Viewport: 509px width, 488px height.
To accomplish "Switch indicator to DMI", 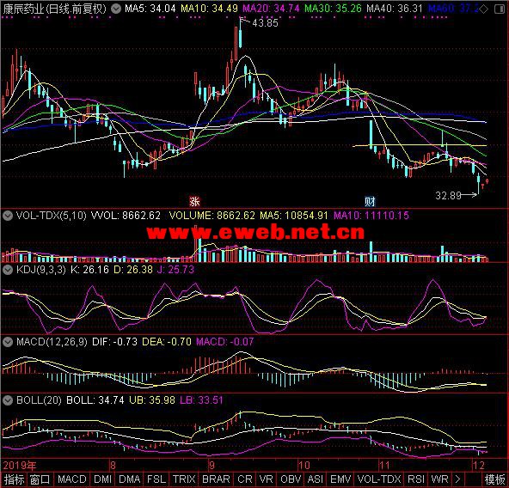I will tap(102, 479).
